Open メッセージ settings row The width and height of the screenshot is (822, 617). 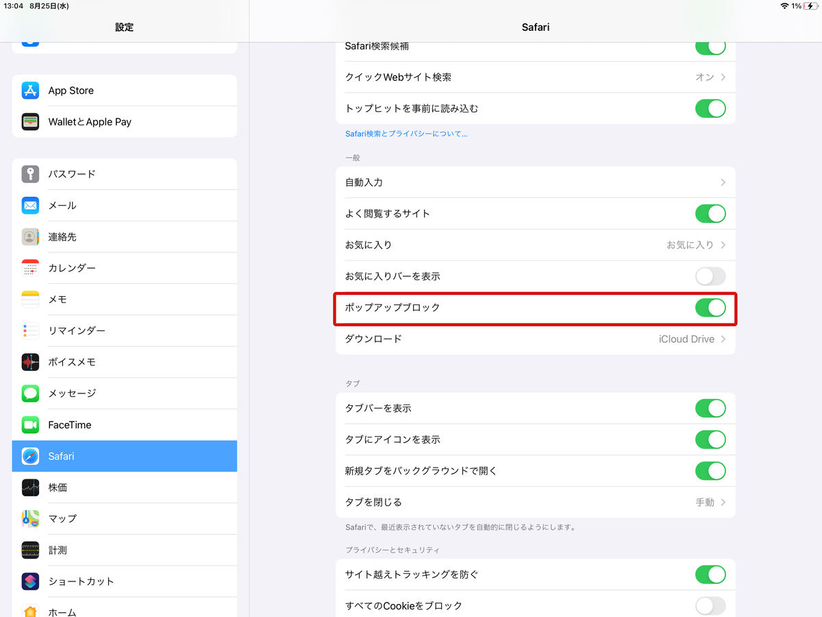(x=125, y=394)
